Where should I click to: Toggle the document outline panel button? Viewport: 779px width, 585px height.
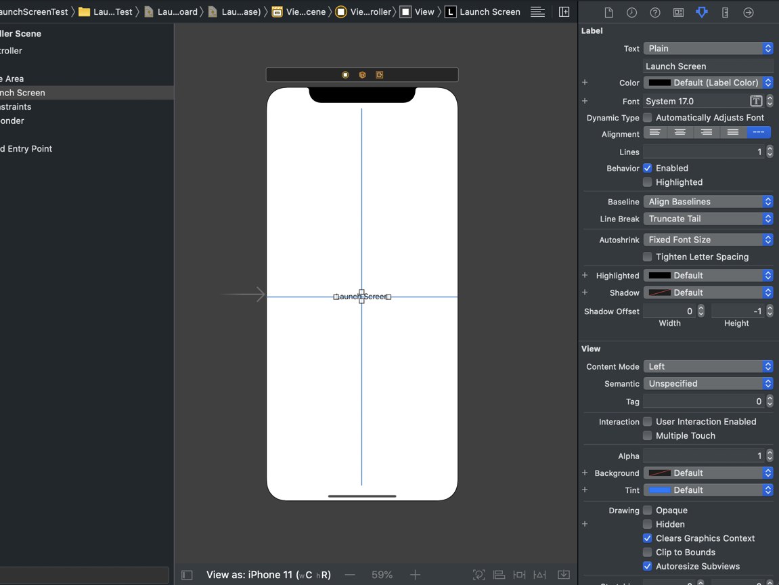pyautogui.click(x=187, y=575)
